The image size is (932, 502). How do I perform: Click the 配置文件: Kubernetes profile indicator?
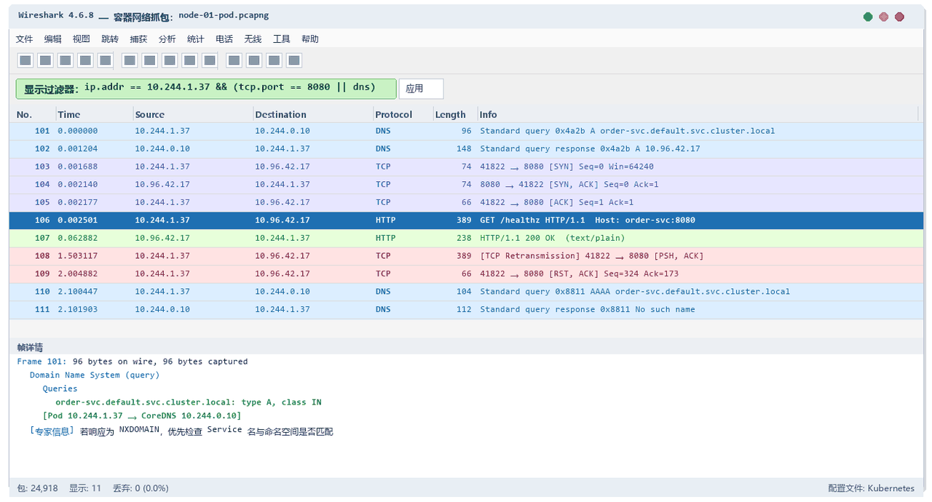point(871,488)
